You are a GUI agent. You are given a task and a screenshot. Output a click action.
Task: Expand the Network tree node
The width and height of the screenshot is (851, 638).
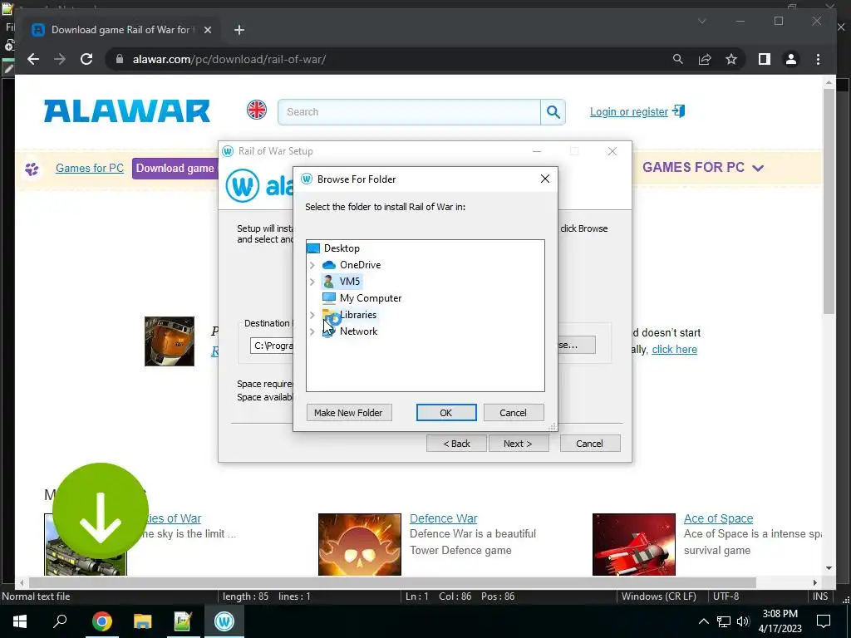[x=312, y=331]
